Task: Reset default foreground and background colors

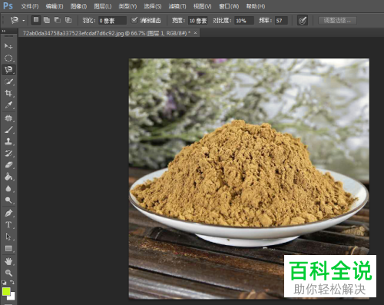Action: 4,283
